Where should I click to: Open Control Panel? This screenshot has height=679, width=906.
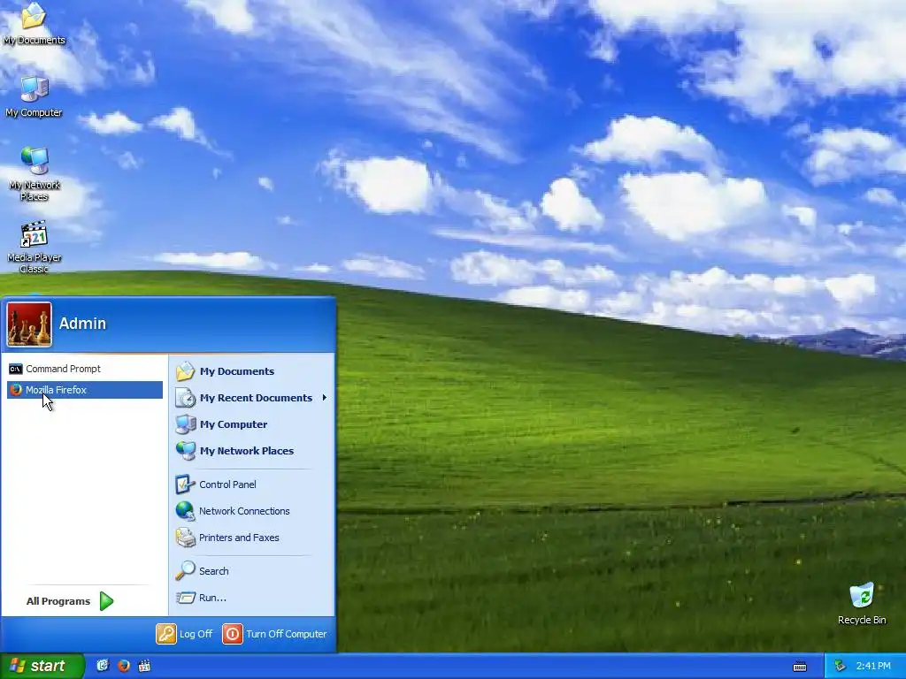pos(250,484)
